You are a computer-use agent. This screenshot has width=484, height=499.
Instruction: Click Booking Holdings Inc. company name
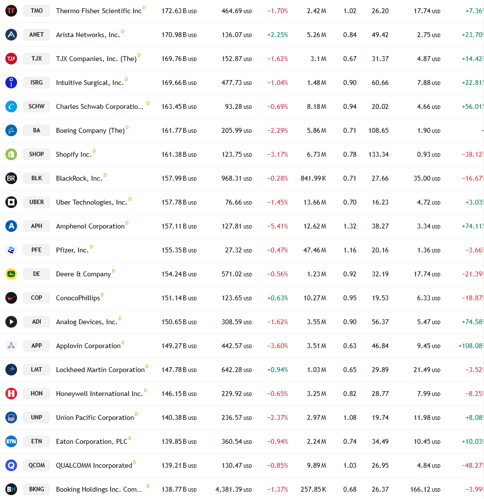click(99, 490)
